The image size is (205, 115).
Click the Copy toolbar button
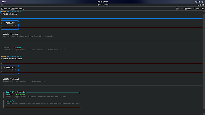179,9
